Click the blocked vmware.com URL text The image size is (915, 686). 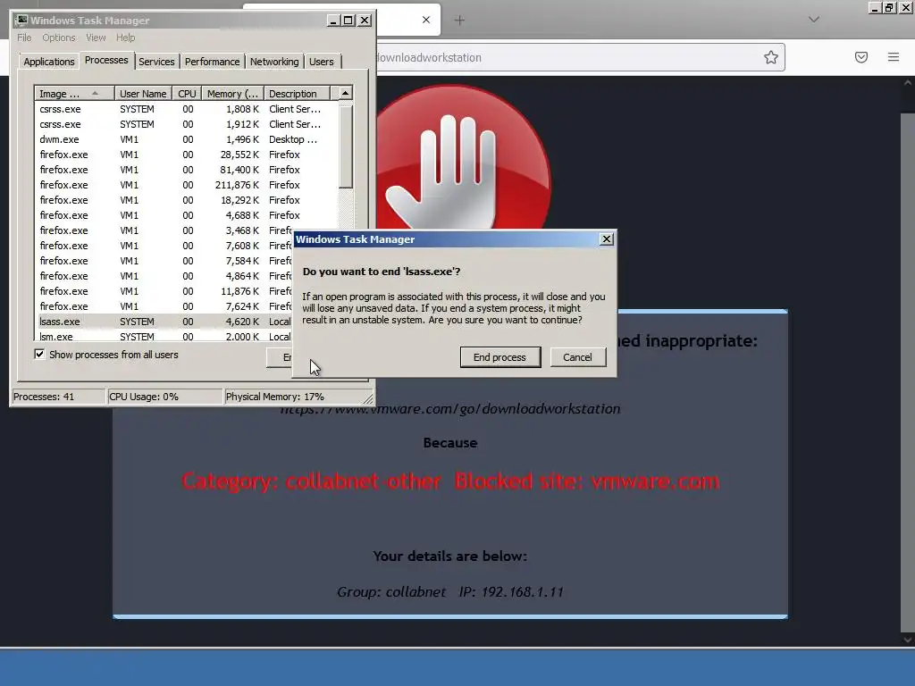point(450,408)
